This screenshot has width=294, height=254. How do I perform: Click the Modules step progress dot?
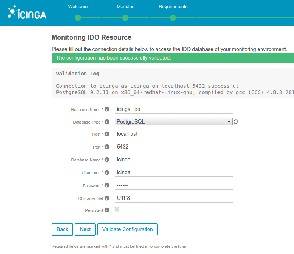point(125,18)
